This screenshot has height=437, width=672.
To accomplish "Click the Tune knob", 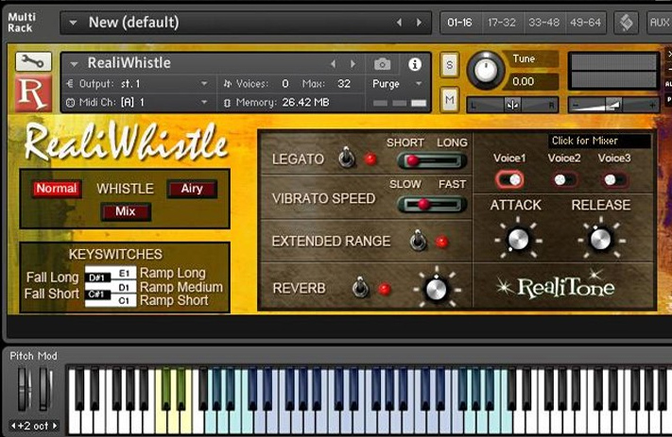I will pyautogui.click(x=486, y=71).
